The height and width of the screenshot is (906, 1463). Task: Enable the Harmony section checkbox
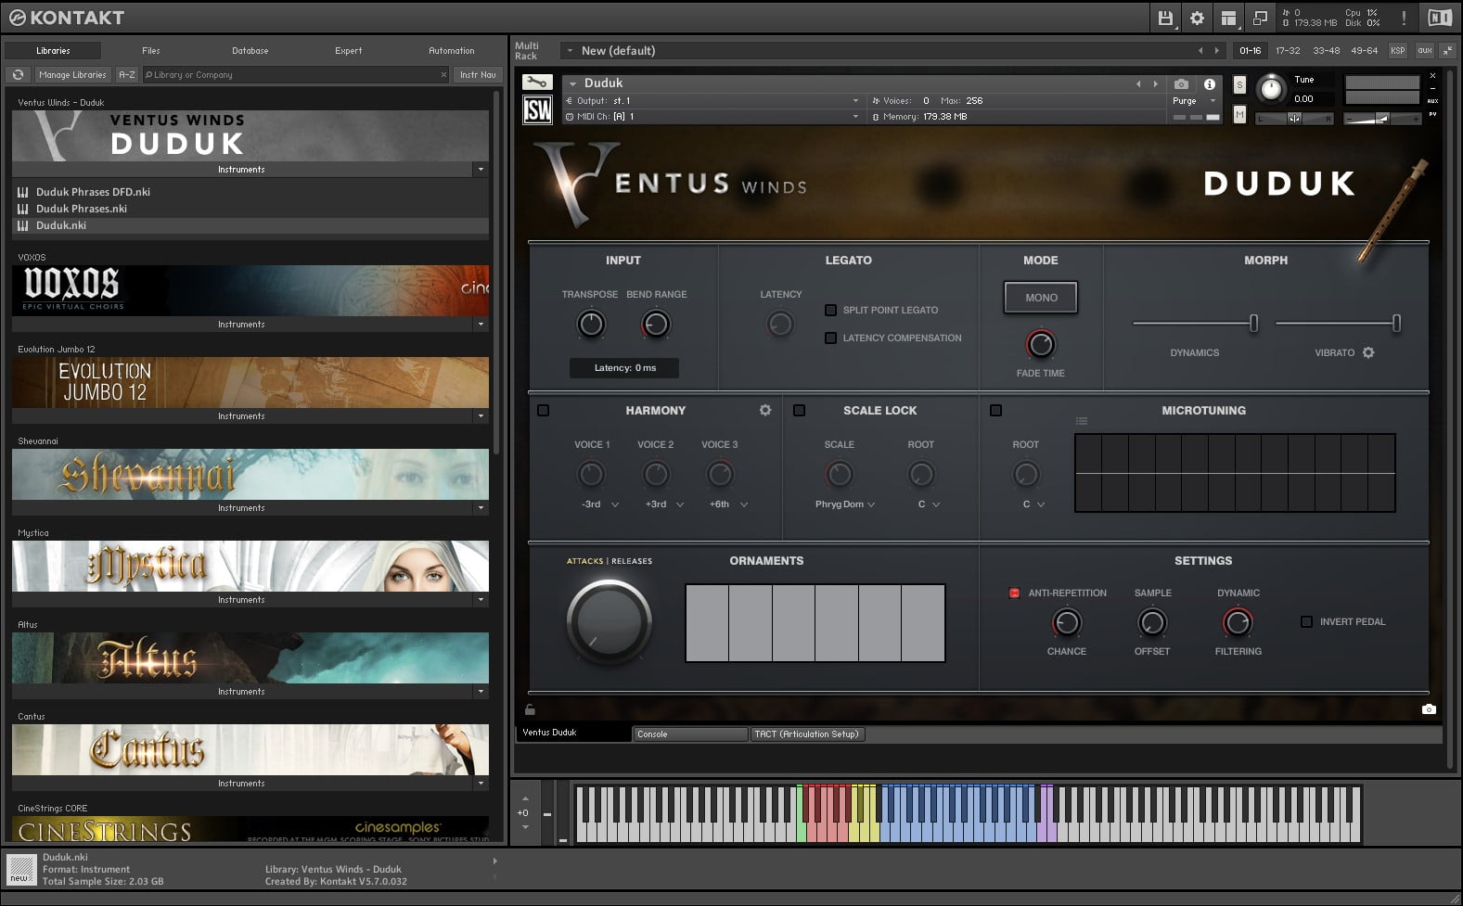pyautogui.click(x=544, y=410)
